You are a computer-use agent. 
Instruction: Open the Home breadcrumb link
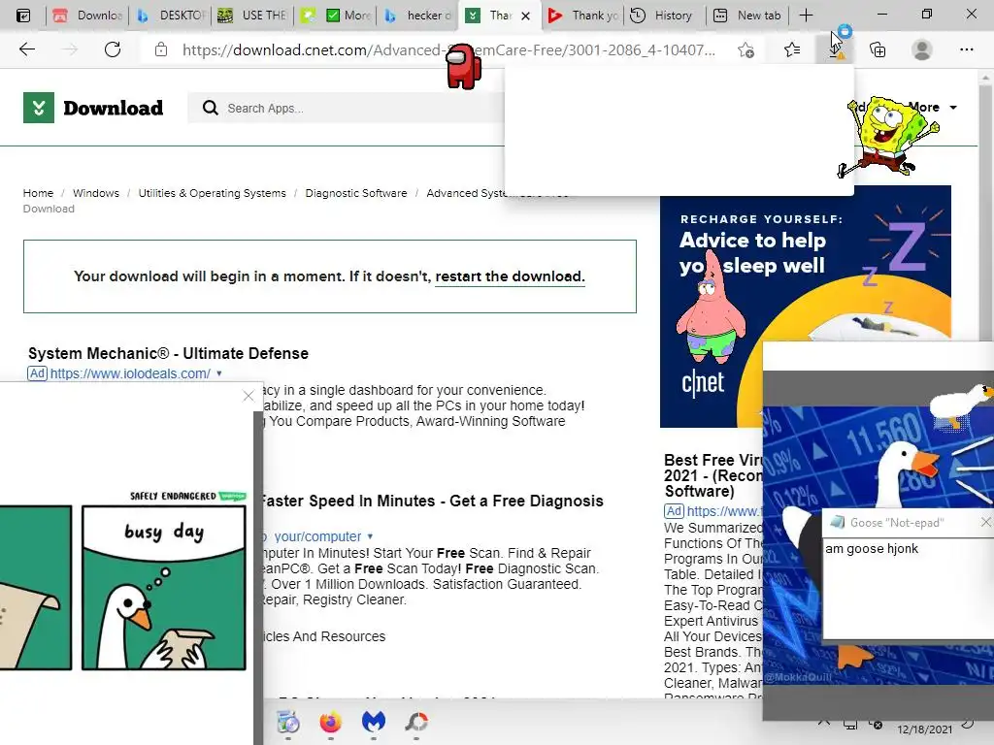38,193
